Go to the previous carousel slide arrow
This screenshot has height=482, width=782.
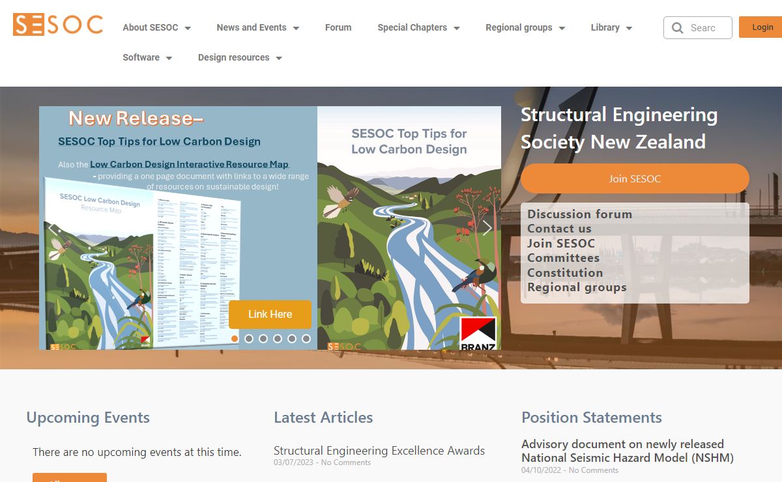53,228
